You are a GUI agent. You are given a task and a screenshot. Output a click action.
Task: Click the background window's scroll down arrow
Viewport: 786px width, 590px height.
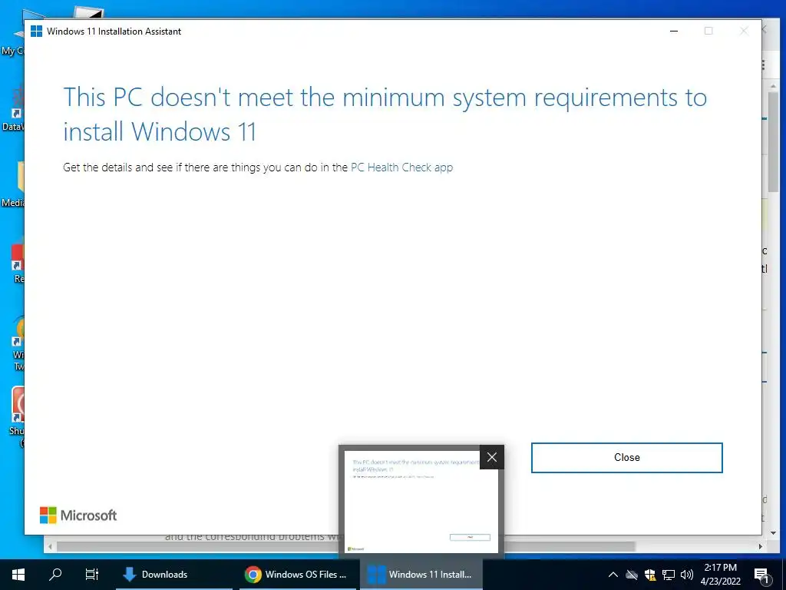(x=773, y=533)
